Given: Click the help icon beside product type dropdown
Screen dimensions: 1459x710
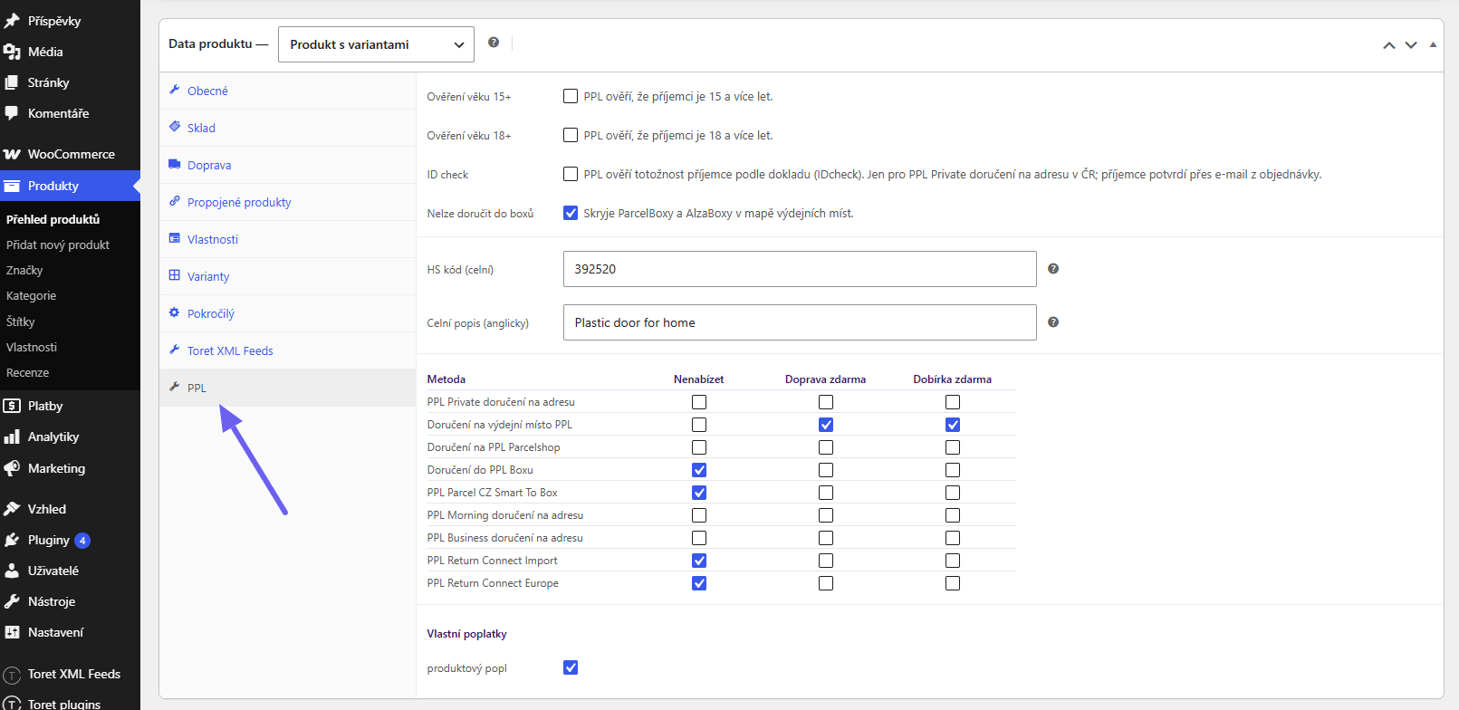Looking at the screenshot, I should click(494, 43).
